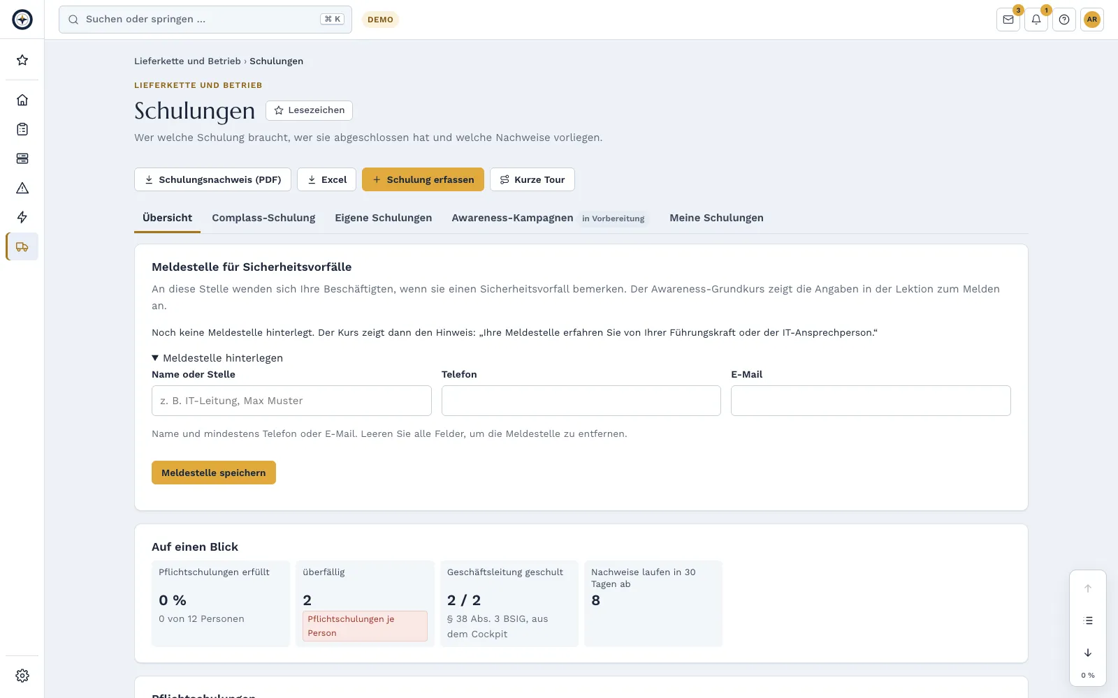Open the table of contents list icon
This screenshot has width=1118, height=698.
point(1088,621)
